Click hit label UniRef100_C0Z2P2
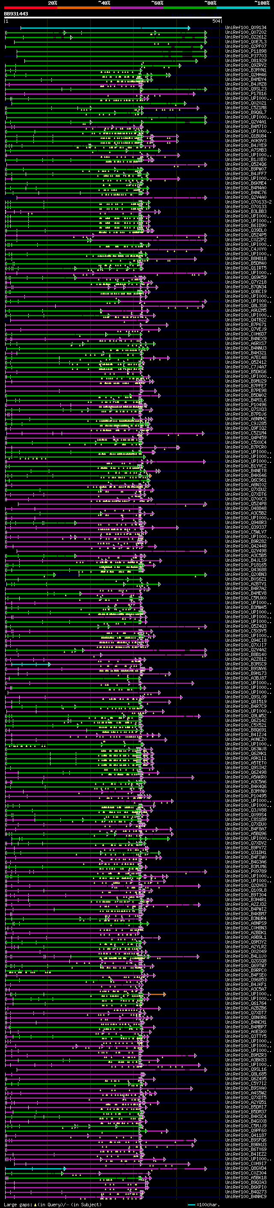The image size is (274, 1208). point(245,240)
